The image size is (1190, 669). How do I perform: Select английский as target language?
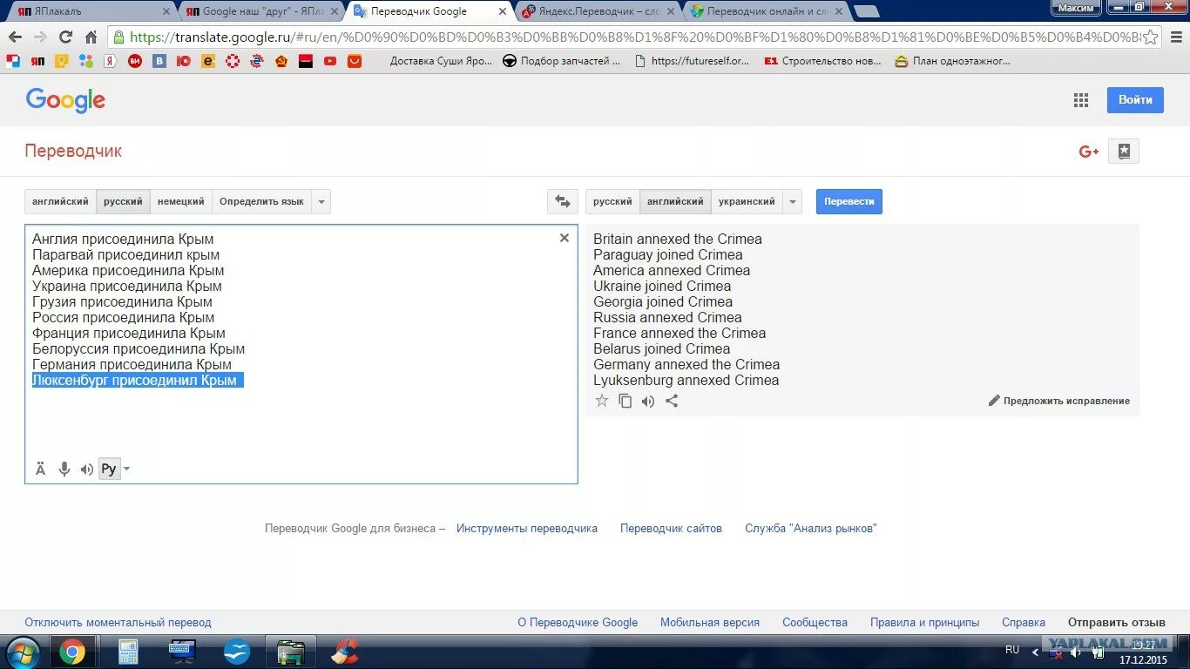[x=675, y=201]
